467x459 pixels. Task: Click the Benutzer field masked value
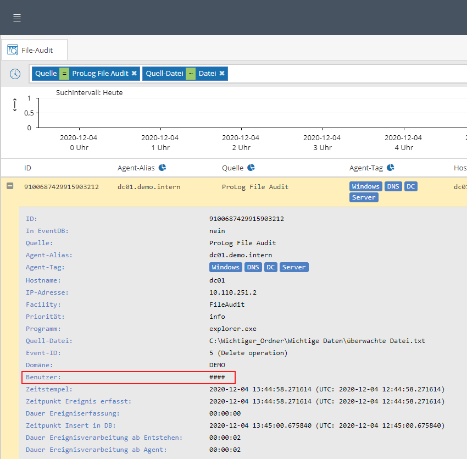pos(218,377)
